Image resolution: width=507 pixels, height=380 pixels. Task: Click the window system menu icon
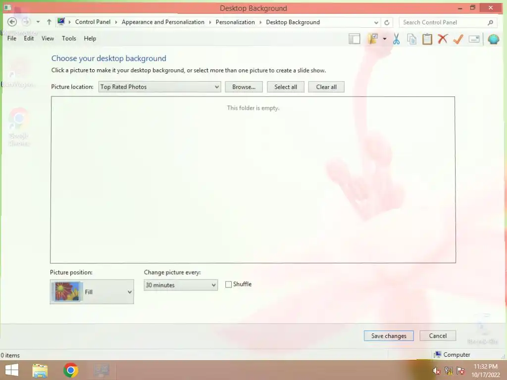(7, 7)
